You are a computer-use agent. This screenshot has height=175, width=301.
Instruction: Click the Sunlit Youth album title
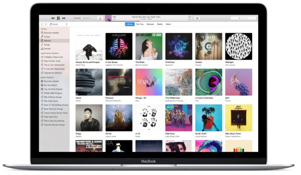[201, 134]
